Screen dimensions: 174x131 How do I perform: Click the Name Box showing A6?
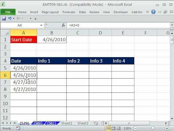[x=20, y=25]
